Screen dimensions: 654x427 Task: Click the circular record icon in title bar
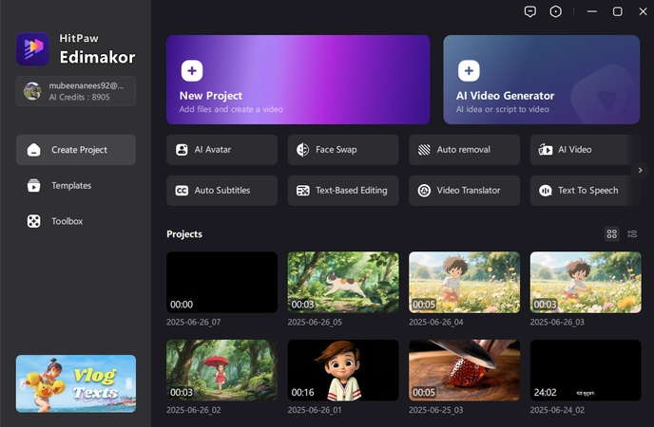point(555,11)
